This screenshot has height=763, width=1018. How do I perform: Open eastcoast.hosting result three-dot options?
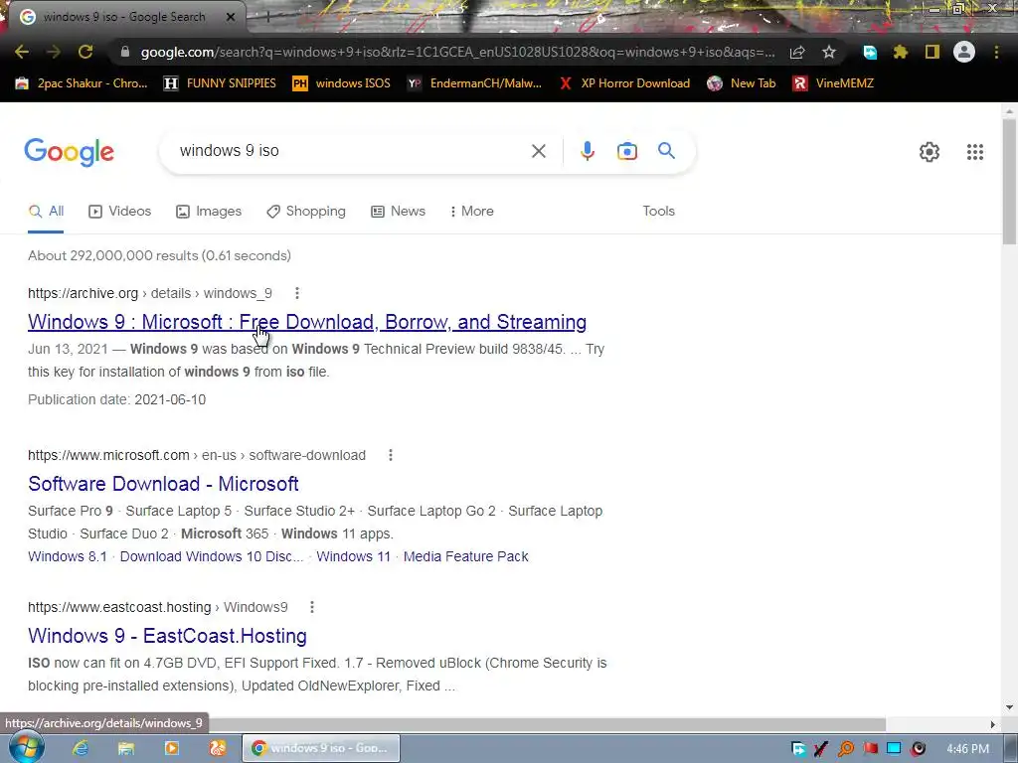(311, 607)
